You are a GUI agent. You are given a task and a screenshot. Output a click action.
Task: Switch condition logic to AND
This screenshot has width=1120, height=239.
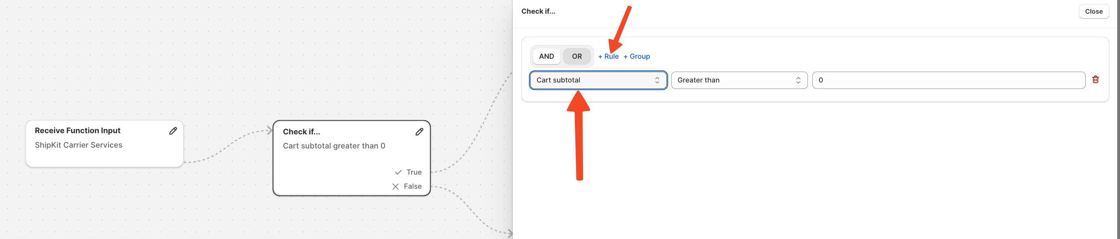pyautogui.click(x=546, y=56)
